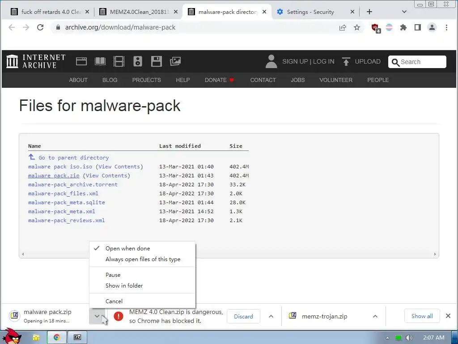Click Show all downloads
The image size is (458, 344).
click(x=422, y=316)
